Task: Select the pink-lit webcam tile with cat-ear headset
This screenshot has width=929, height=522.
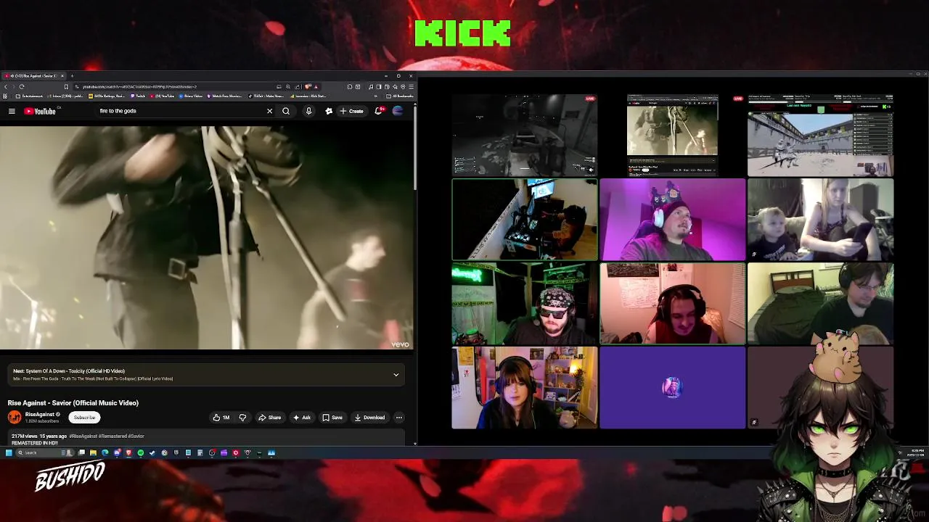Action: [x=672, y=220]
